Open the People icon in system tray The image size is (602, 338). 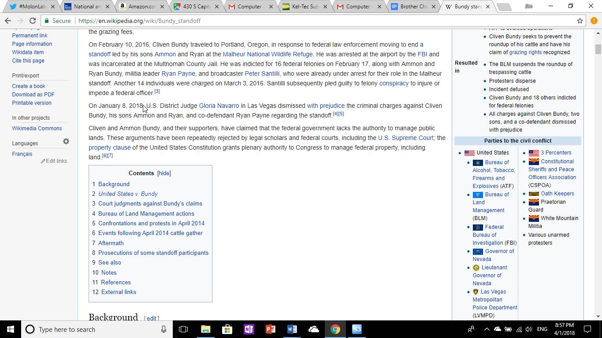pos(471,329)
